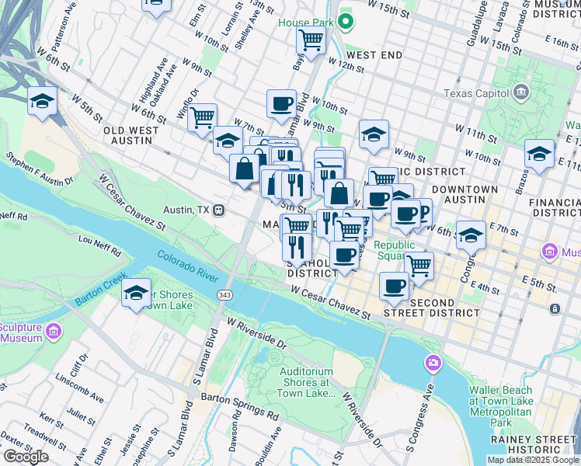Click the 'Cliff Dr' street label

click(79, 365)
